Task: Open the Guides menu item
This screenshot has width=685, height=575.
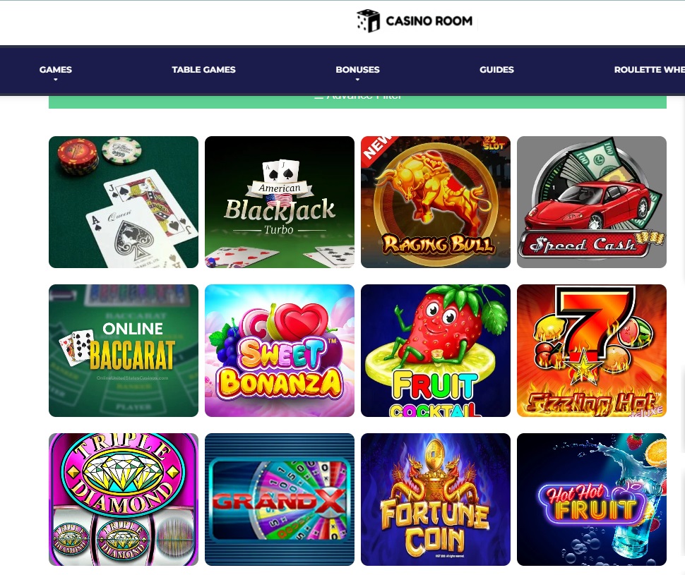Action: 496,69
